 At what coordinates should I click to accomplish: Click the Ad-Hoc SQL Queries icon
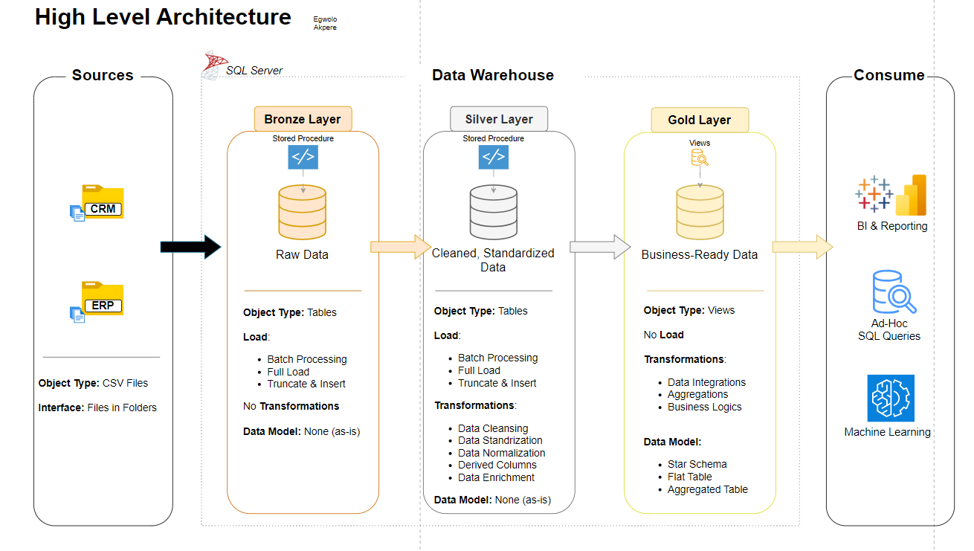pos(893,292)
